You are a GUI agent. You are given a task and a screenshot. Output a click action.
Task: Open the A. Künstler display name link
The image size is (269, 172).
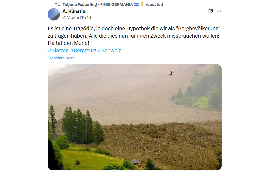(75, 11)
